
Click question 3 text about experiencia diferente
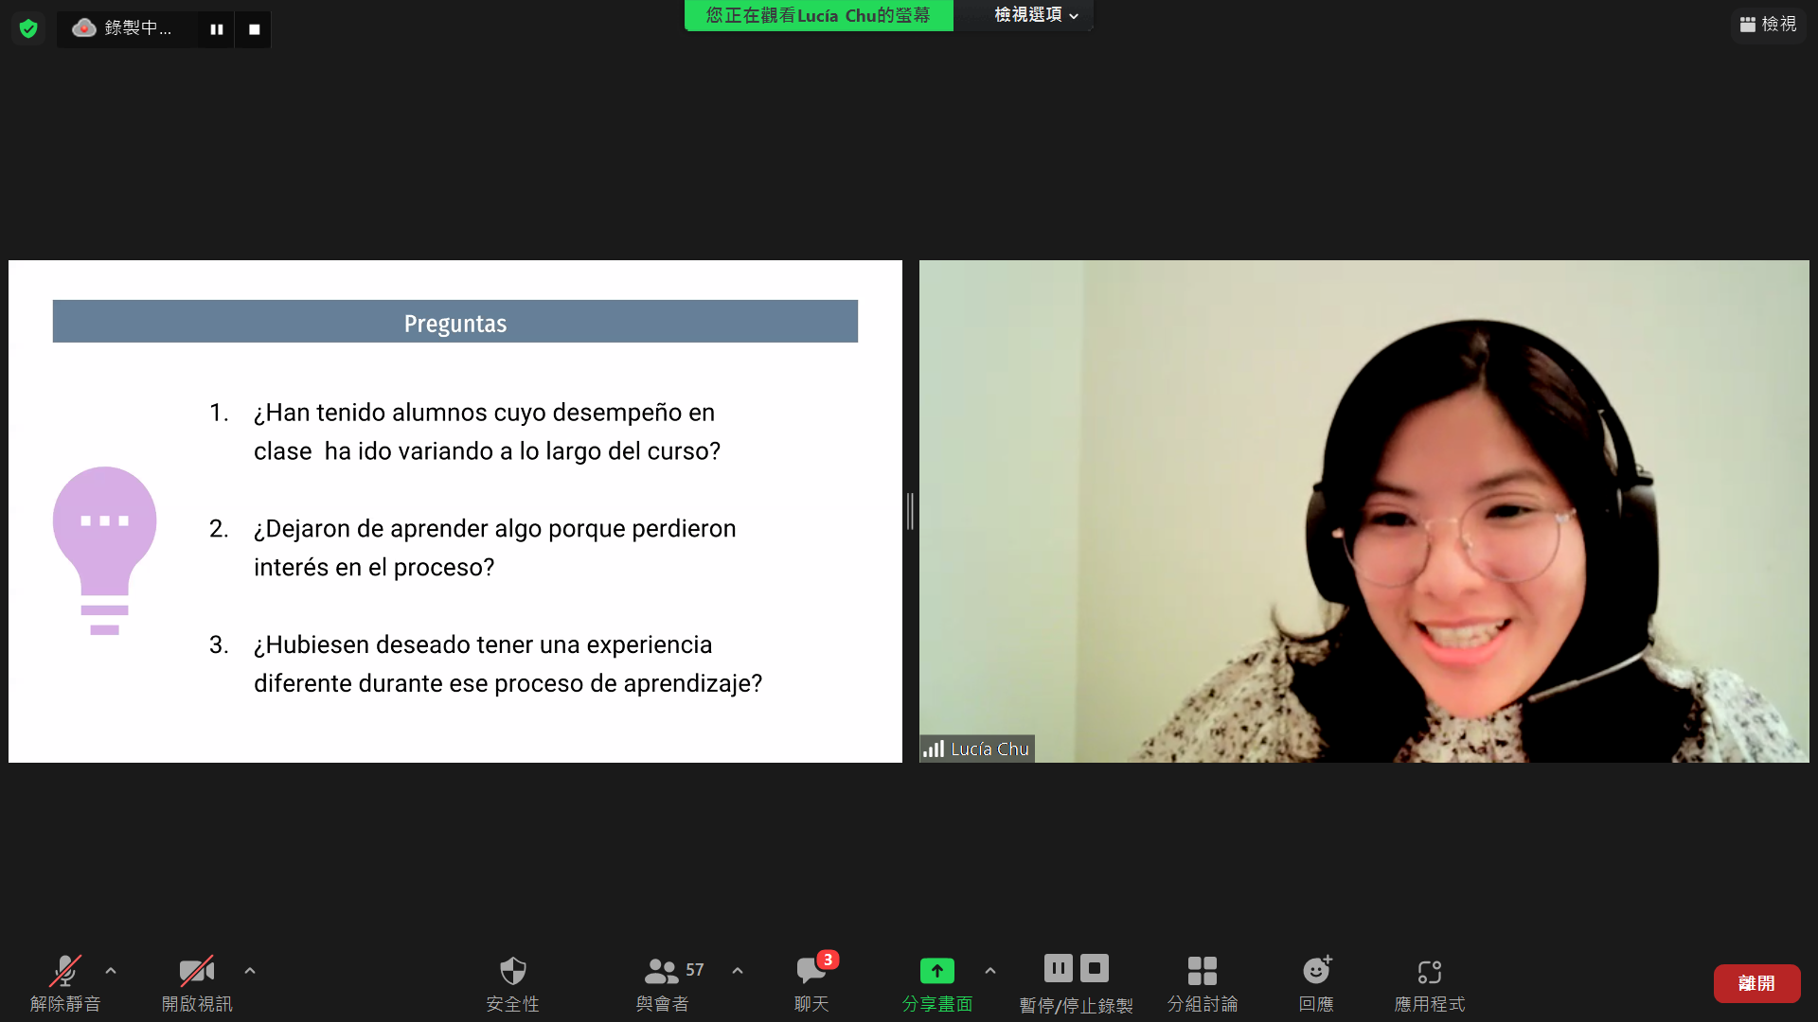pyautogui.click(x=508, y=664)
